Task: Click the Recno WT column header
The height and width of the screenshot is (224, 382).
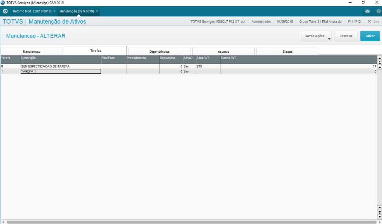Action: (x=299, y=60)
